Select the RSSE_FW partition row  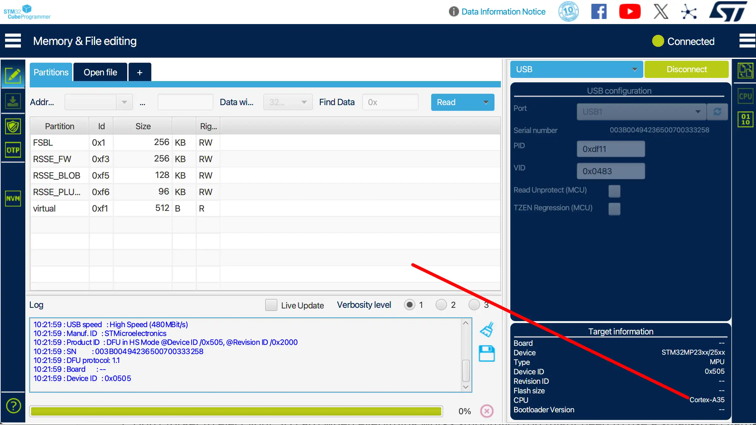pos(265,159)
